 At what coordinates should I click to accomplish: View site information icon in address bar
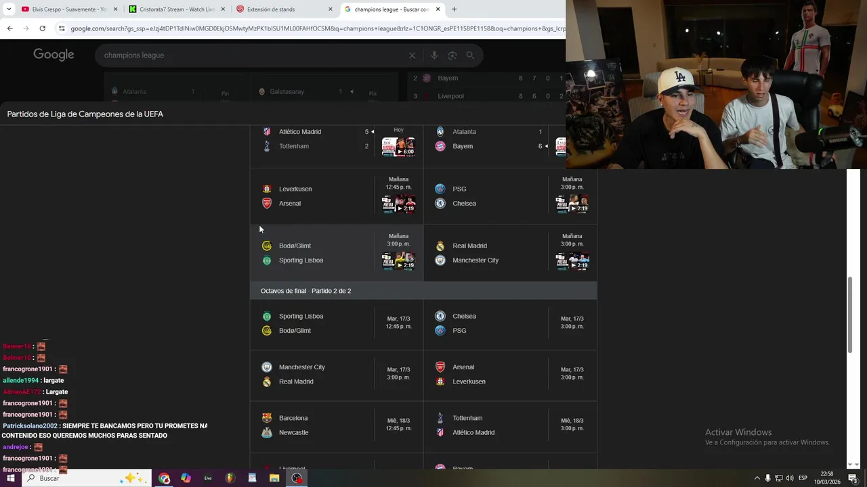click(62, 28)
